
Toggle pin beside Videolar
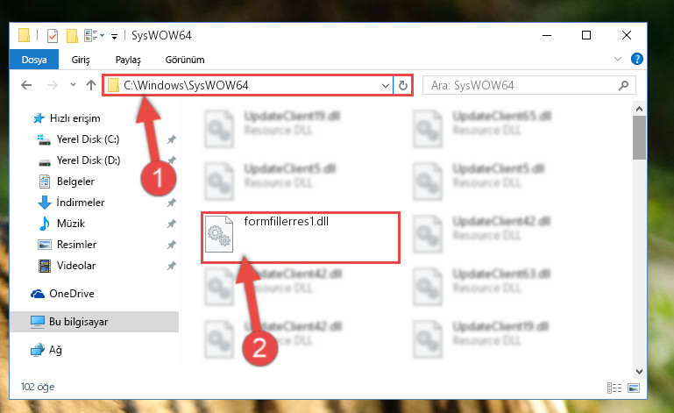(172, 266)
